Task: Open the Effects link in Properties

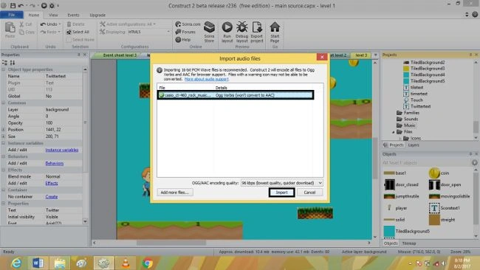Action: pyautogui.click(x=52, y=183)
